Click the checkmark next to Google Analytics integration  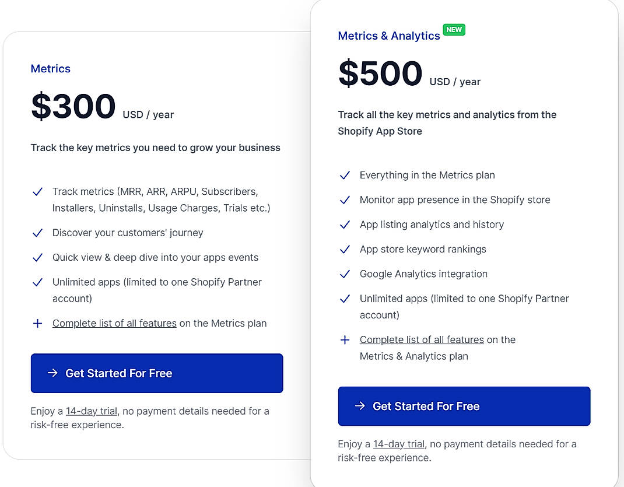tap(345, 274)
